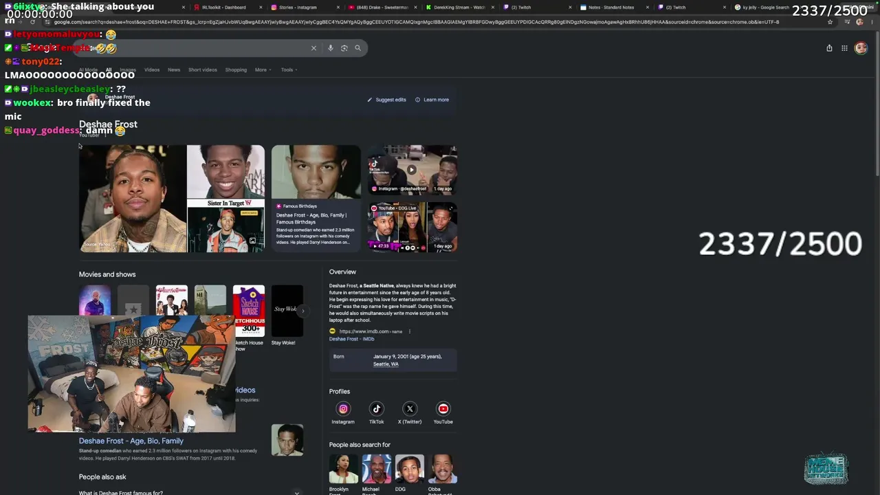Open thumbnail beside the Age, Bio, Family result
The width and height of the screenshot is (880, 495).
(287, 440)
